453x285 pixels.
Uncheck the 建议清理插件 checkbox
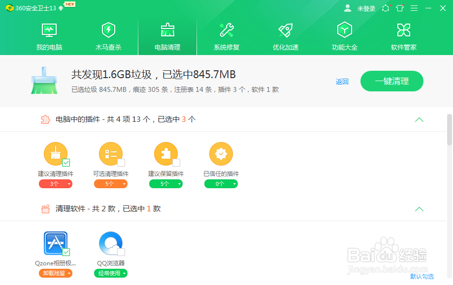(x=66, y=163)
